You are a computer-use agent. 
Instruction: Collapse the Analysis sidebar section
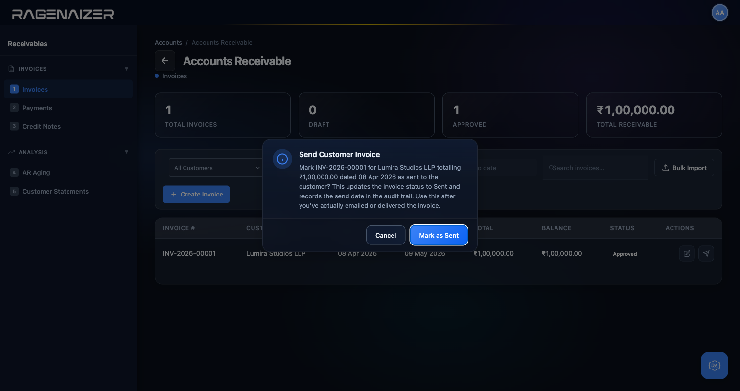[x=127, y=152]
